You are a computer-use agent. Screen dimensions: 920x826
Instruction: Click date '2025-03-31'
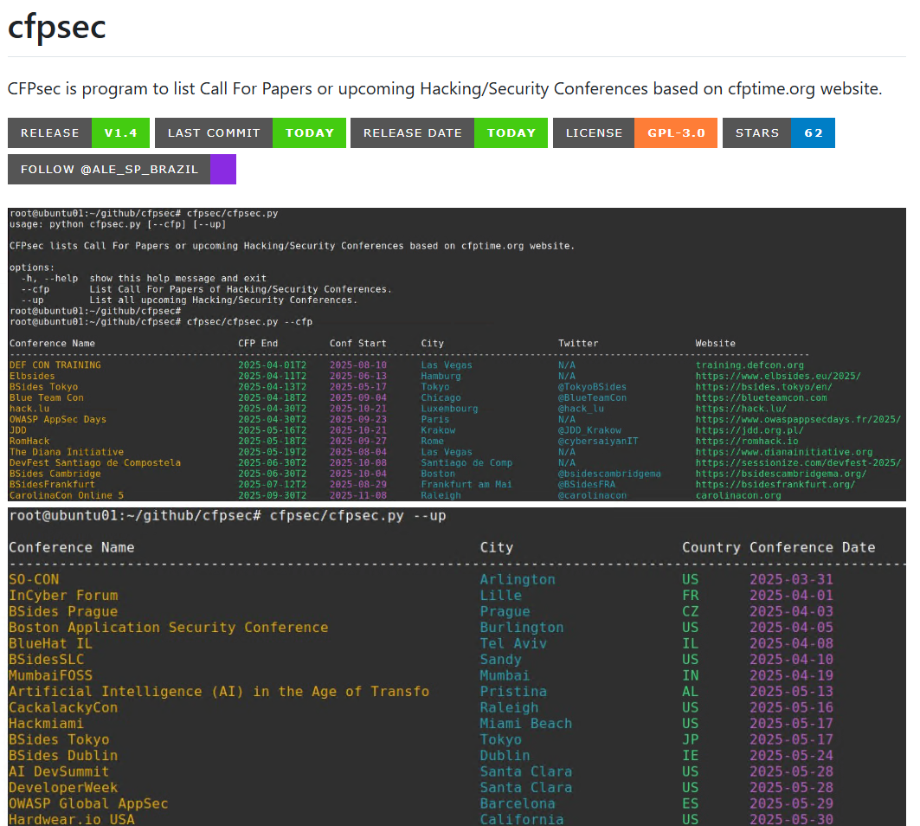click(792, 579)
